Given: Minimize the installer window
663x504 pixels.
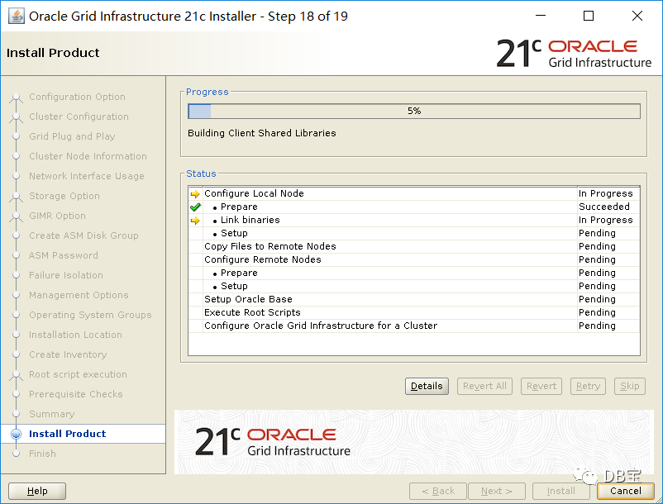Looking at the screenshot, I should pyautogui.click(x=541, y=16).
